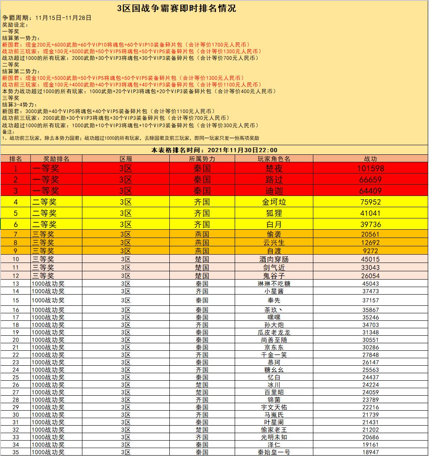This screenshot has height=456, width=429.
Task: Click the yellow cell 金坷垃
Action: pos(274,202)
